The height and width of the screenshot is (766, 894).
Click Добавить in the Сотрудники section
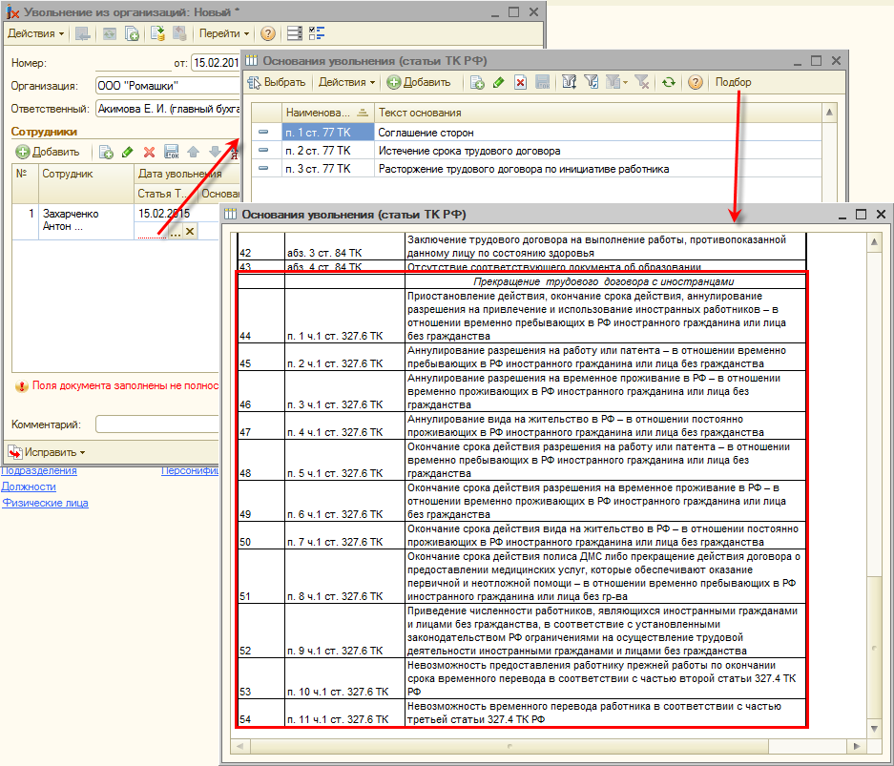[48, 152]
